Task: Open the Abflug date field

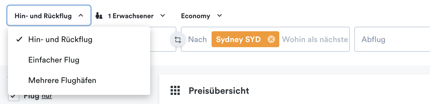Action: click(392, 39)
